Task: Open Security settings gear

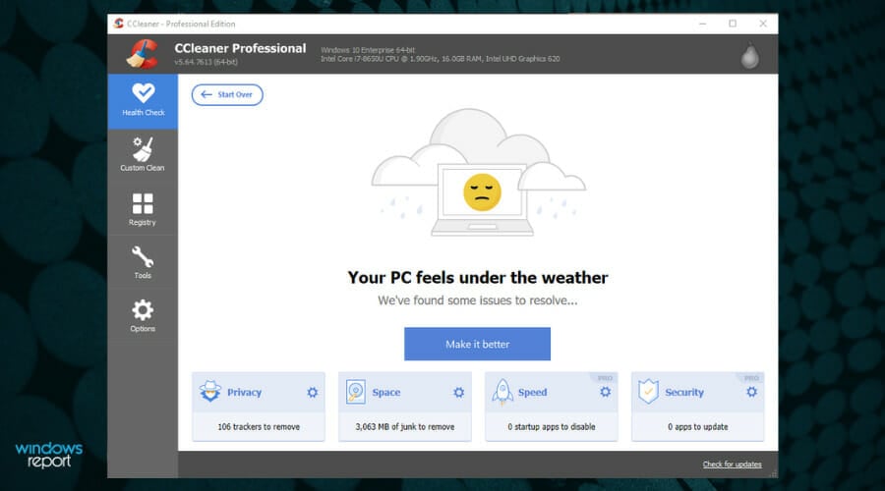Action: point(752,392)
